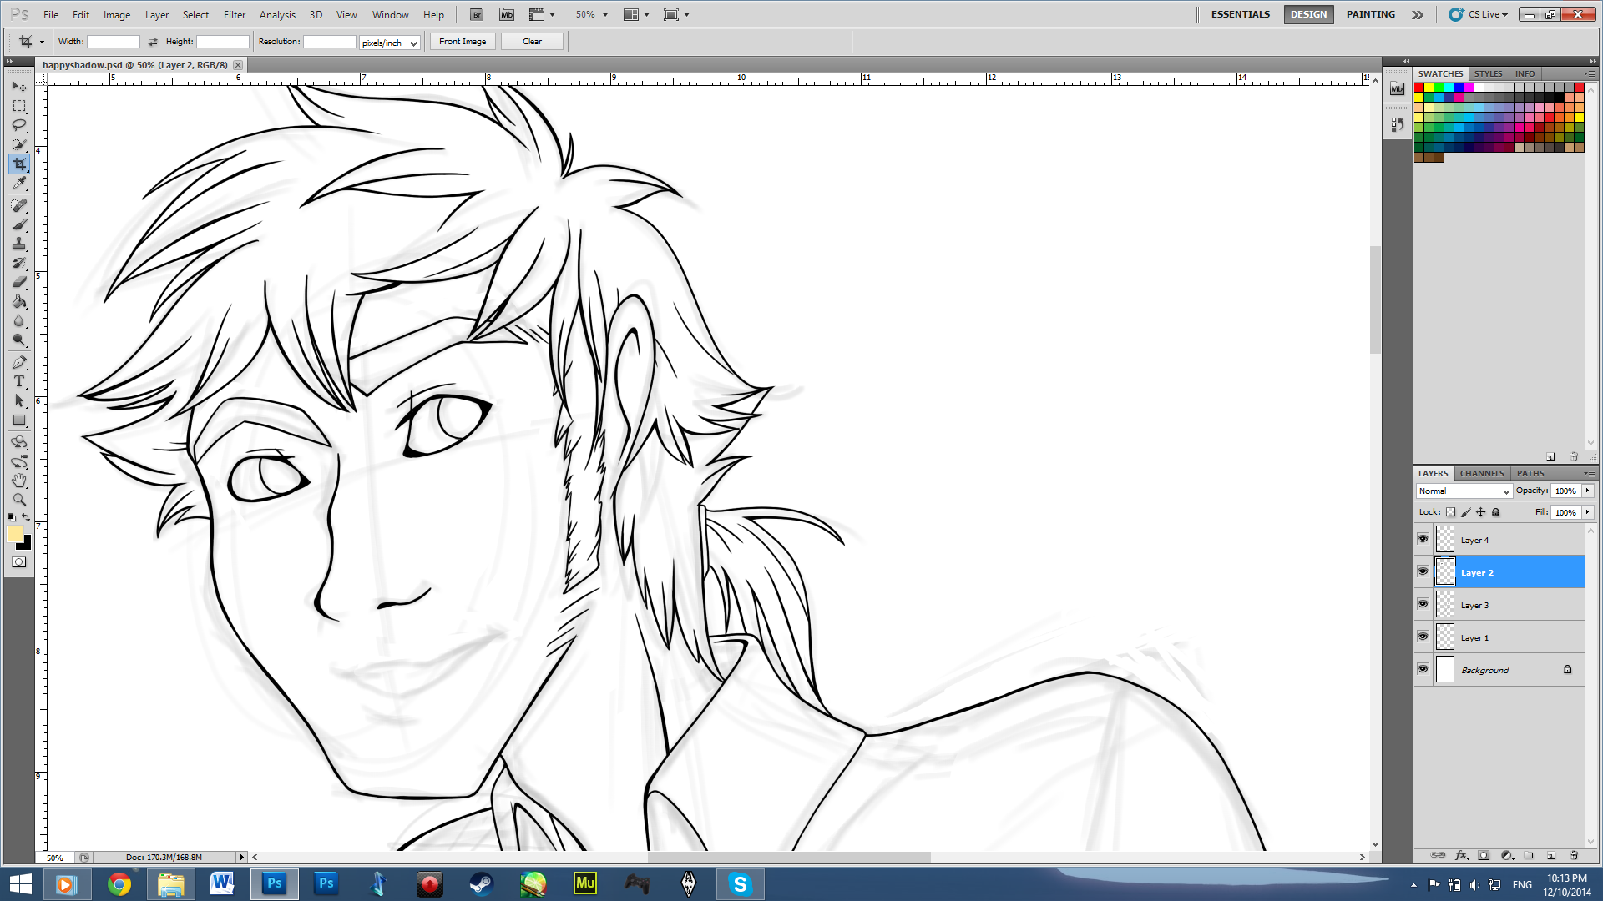Swap width and height values

[153, 42]
